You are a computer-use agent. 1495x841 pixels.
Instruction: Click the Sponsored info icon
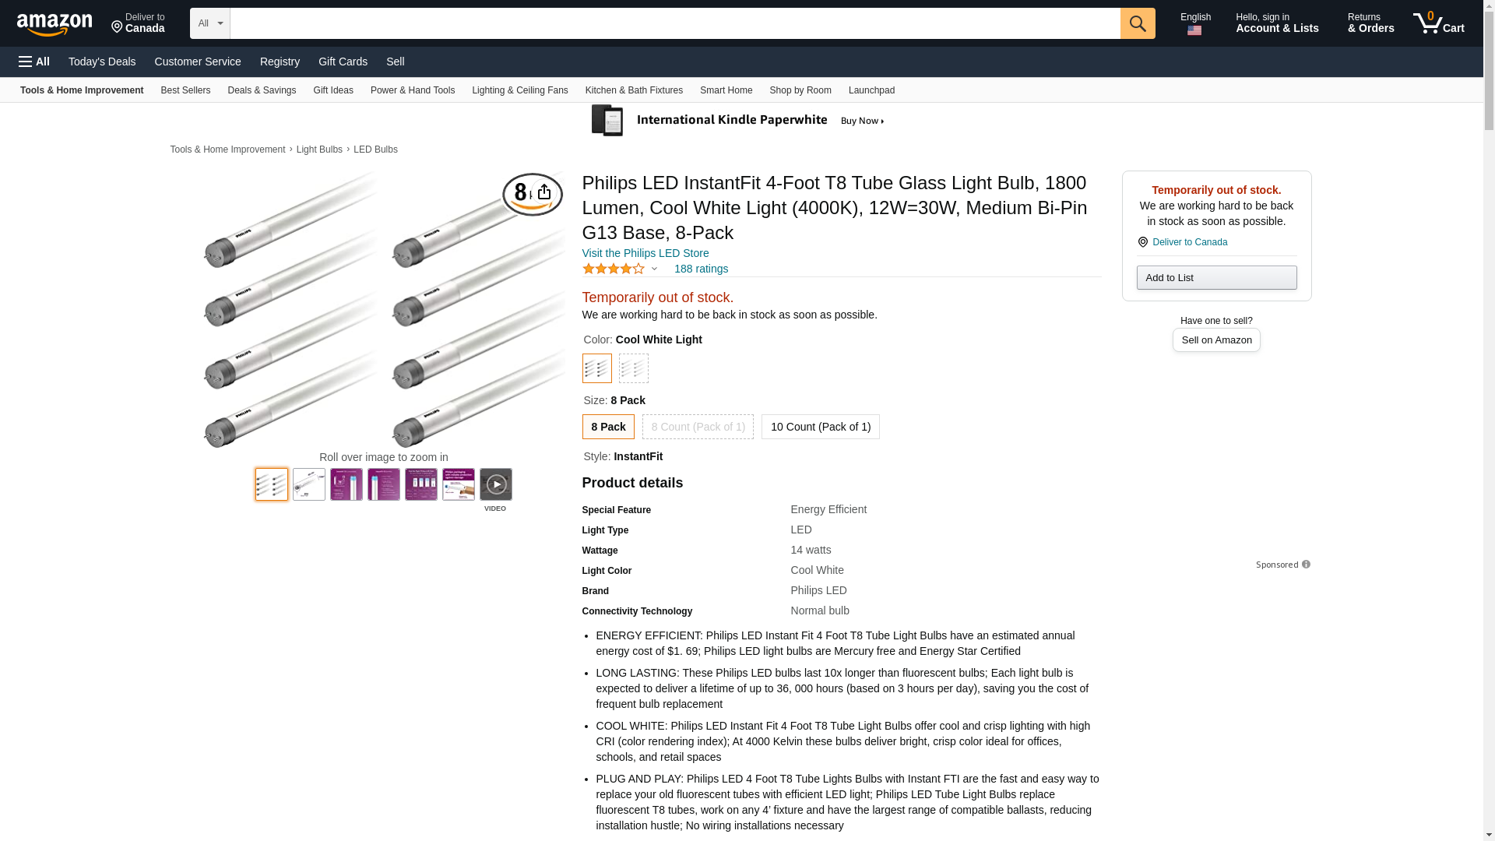1306,565
